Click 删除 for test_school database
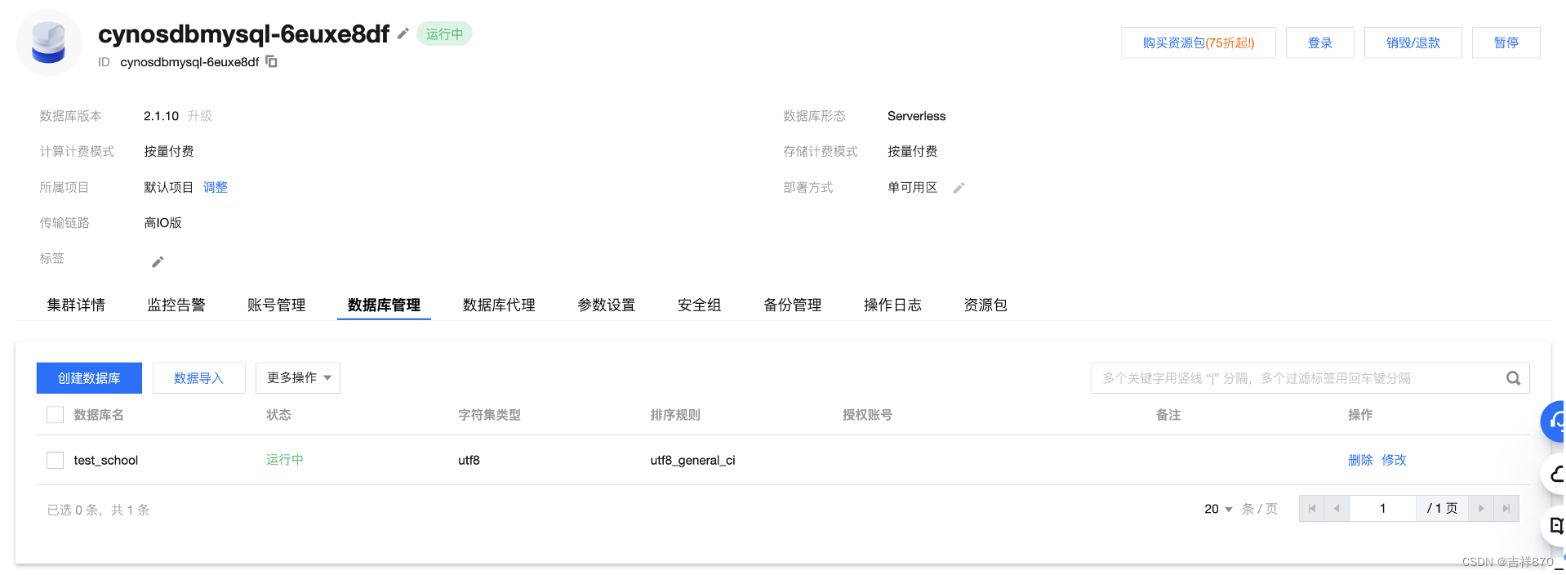Viewport: 1566px width, 575px height. click(x=1360, y=460)
